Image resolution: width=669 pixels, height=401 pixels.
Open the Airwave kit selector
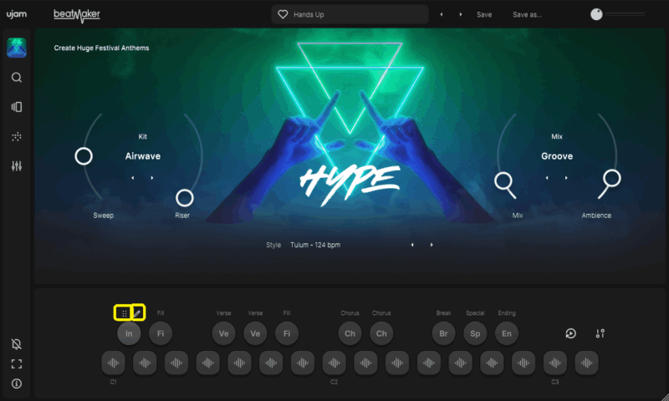143,156
